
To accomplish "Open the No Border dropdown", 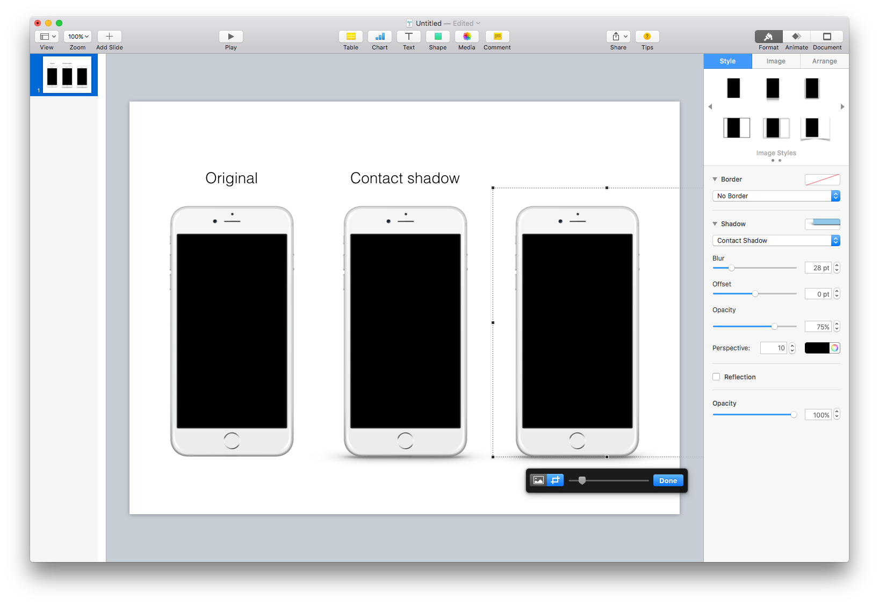I will (x=775, y=196).
